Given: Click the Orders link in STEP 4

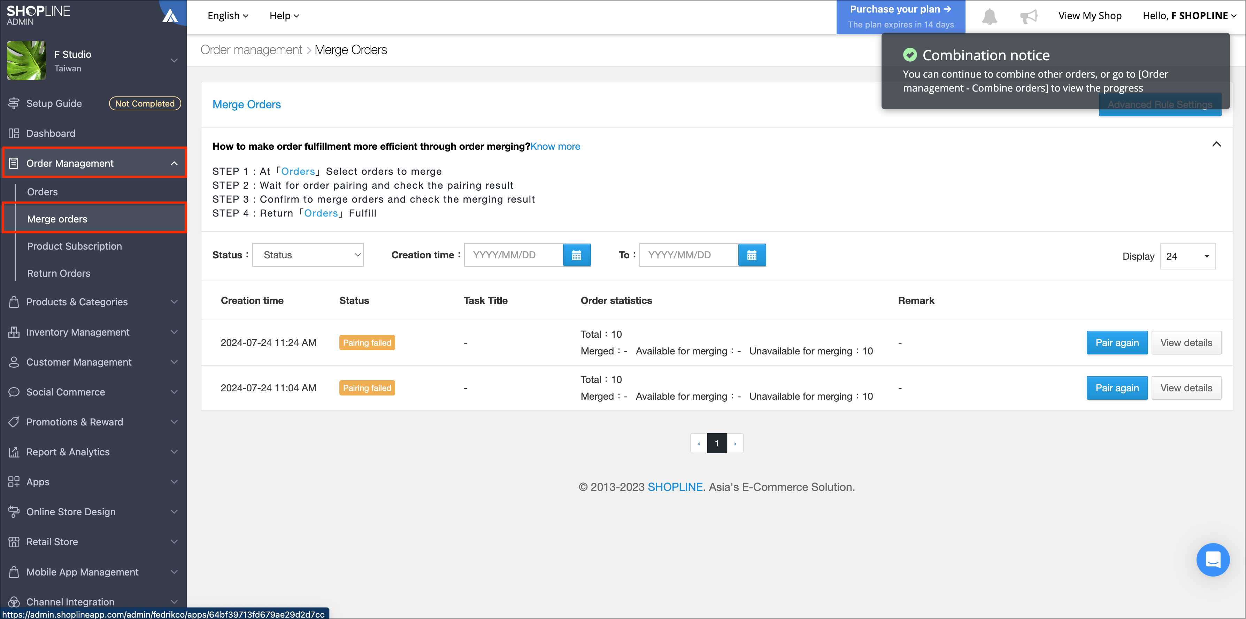Looking at the screenshot, I should click(321, 213).
